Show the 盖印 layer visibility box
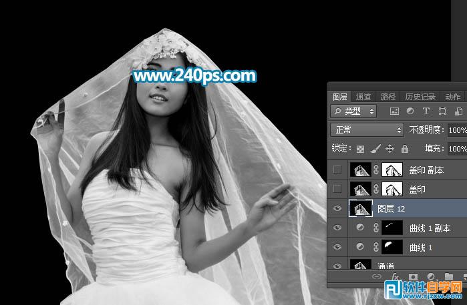 tap(337, 189)
